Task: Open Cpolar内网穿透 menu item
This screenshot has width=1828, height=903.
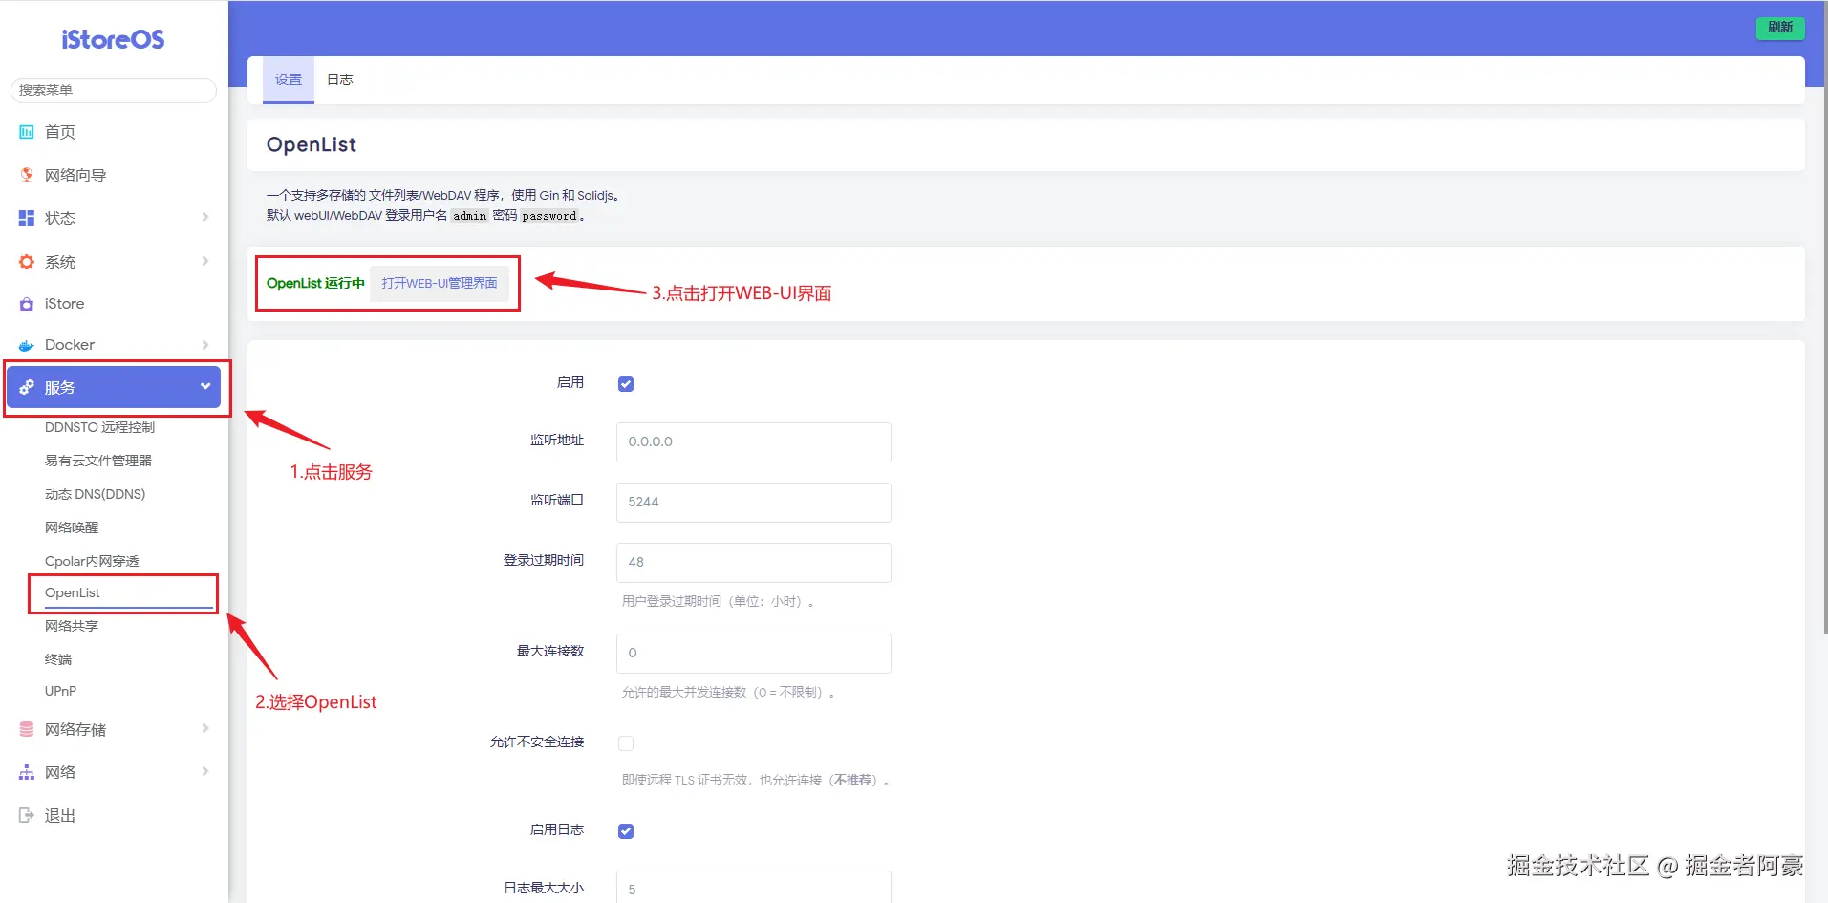Action: pos(92,561)
